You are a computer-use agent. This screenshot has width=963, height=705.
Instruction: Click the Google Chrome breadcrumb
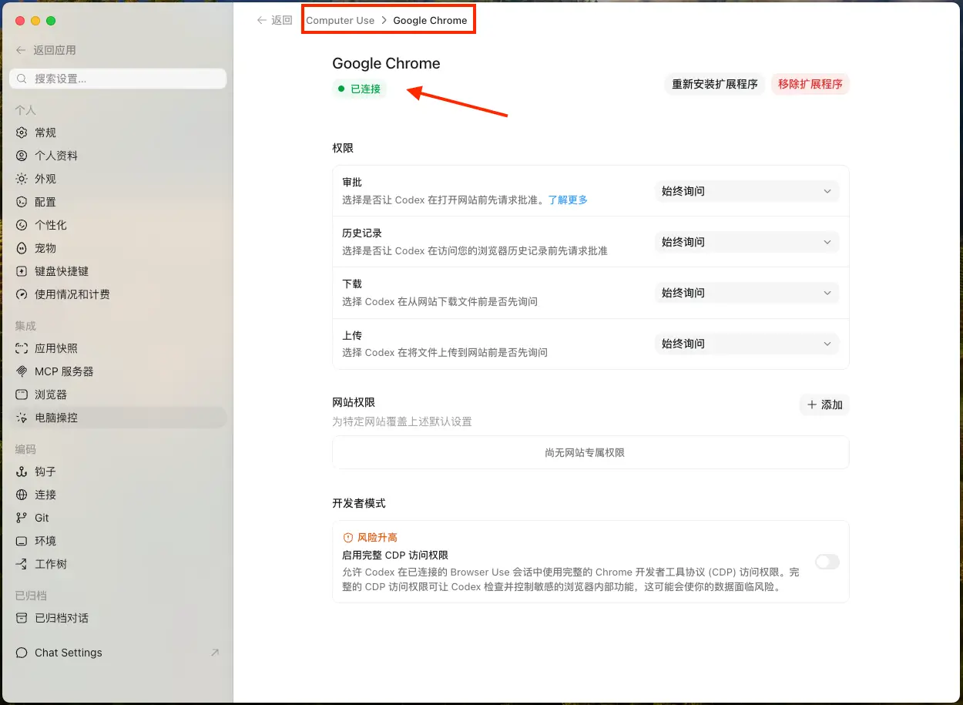point(430,21)
